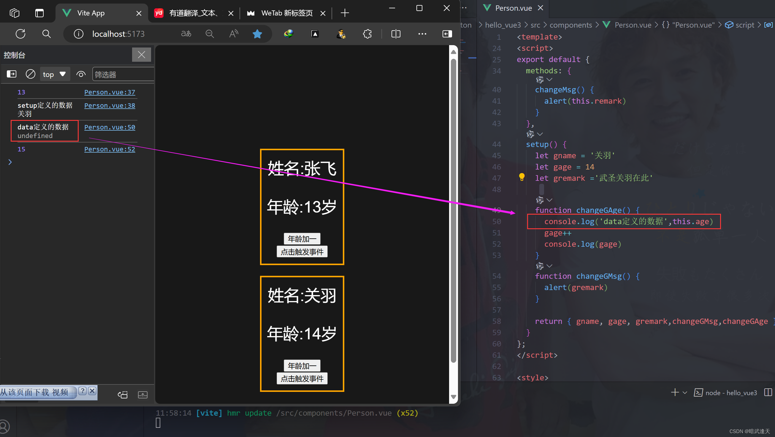775x437 pixels.
Task: Close the Person.vue editor tab
Action: coord(540,8)
